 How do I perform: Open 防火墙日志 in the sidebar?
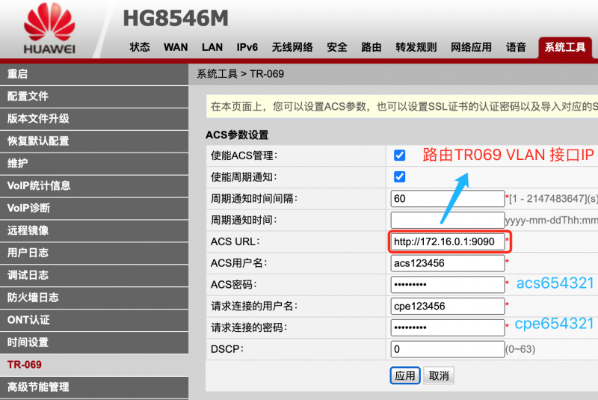[x=94, y=298]
